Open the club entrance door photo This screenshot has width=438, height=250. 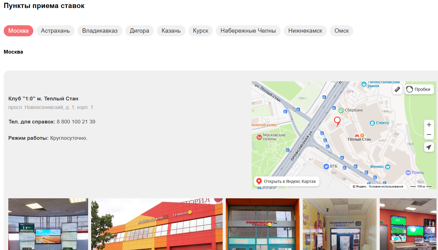[263, 224]
